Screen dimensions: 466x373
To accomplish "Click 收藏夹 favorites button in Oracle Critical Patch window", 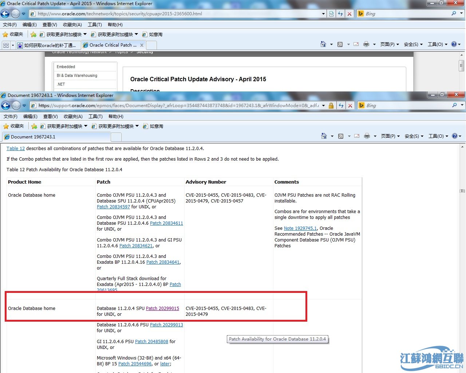I will [13, 34].
